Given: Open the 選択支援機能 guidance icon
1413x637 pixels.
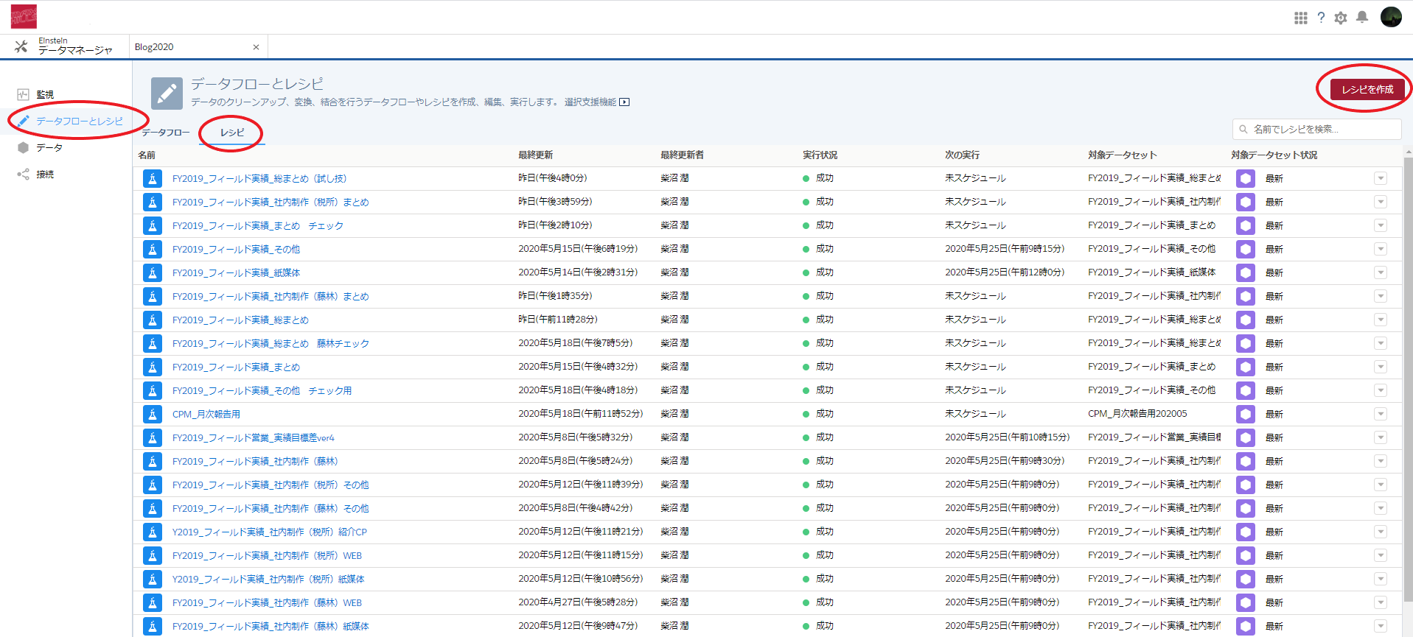Looking at the screenshot, I should [624, 102].
